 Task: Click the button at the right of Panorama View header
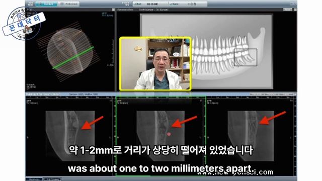pyautogui.click(x=287, y=10)
